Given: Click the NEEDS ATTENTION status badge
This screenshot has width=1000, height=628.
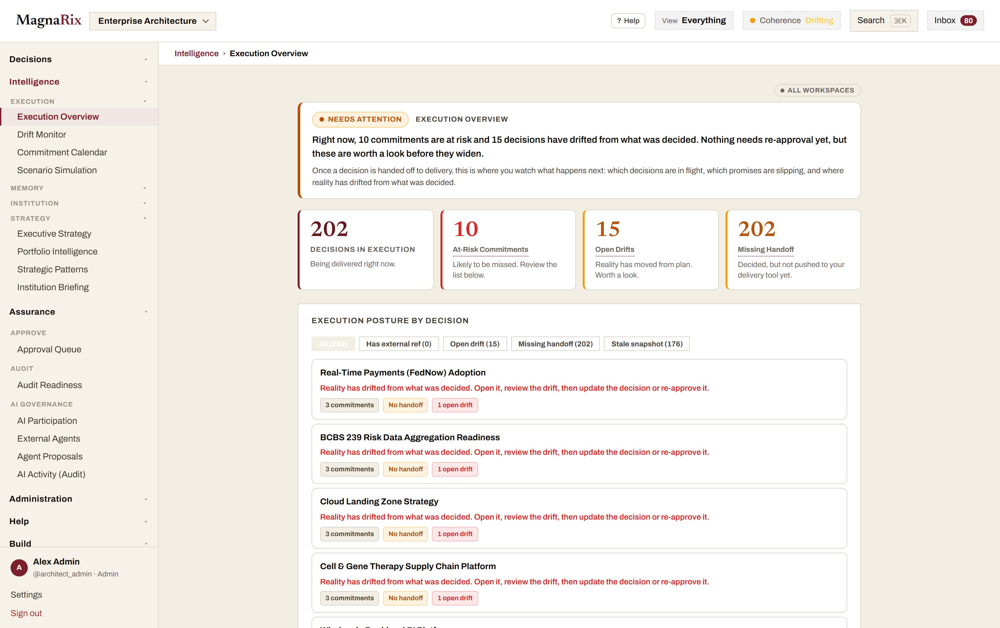Looking at the screenshot, I should click(x=360, y=119).
